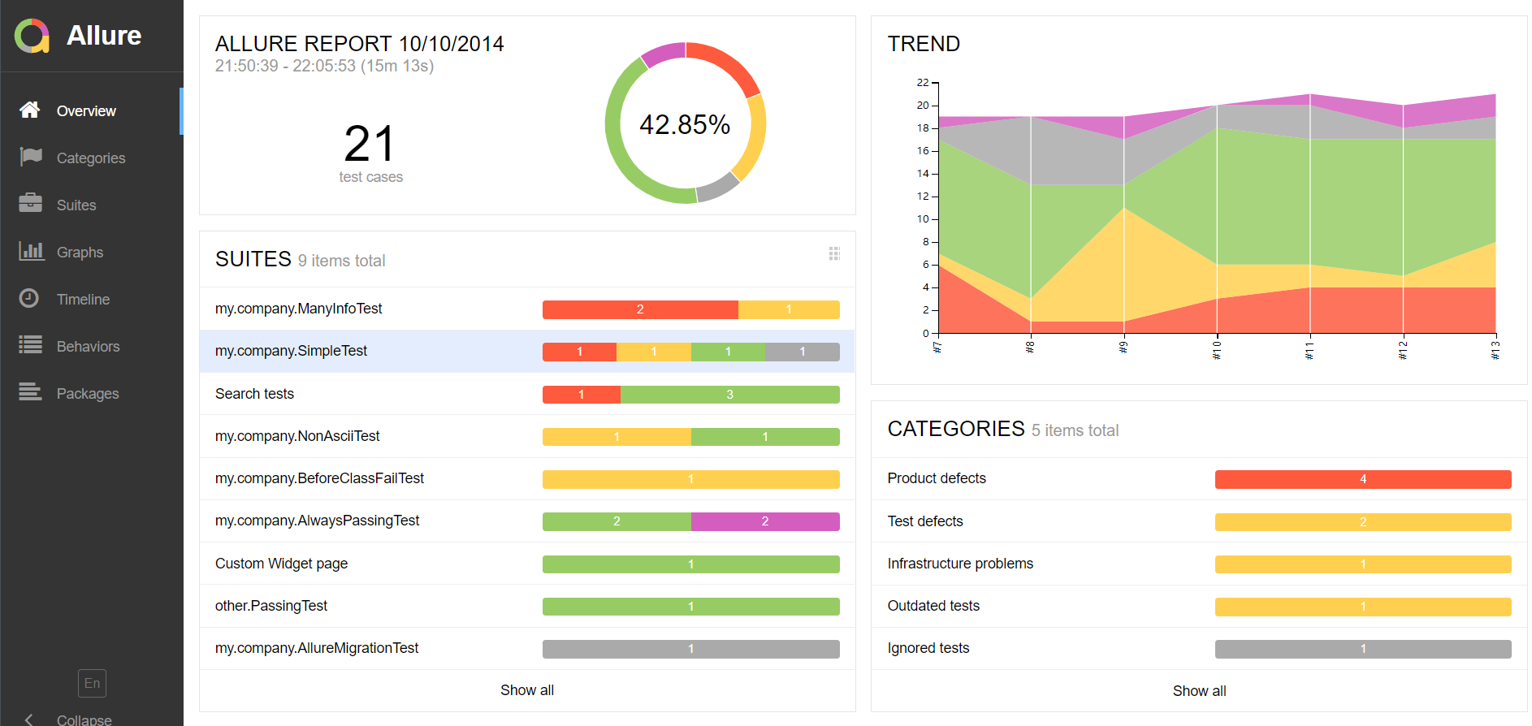Open the SUITES widget title

pyautogui.click(x=253, y=259)
